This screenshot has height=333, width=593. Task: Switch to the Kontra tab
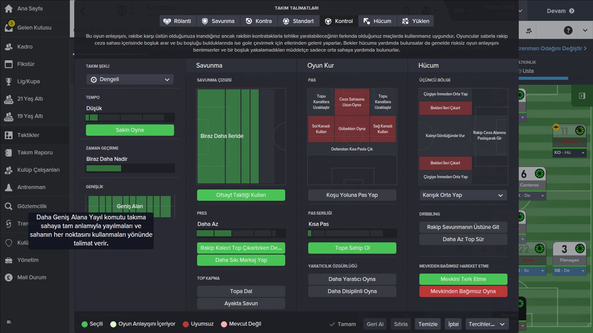tap(259, 21)
